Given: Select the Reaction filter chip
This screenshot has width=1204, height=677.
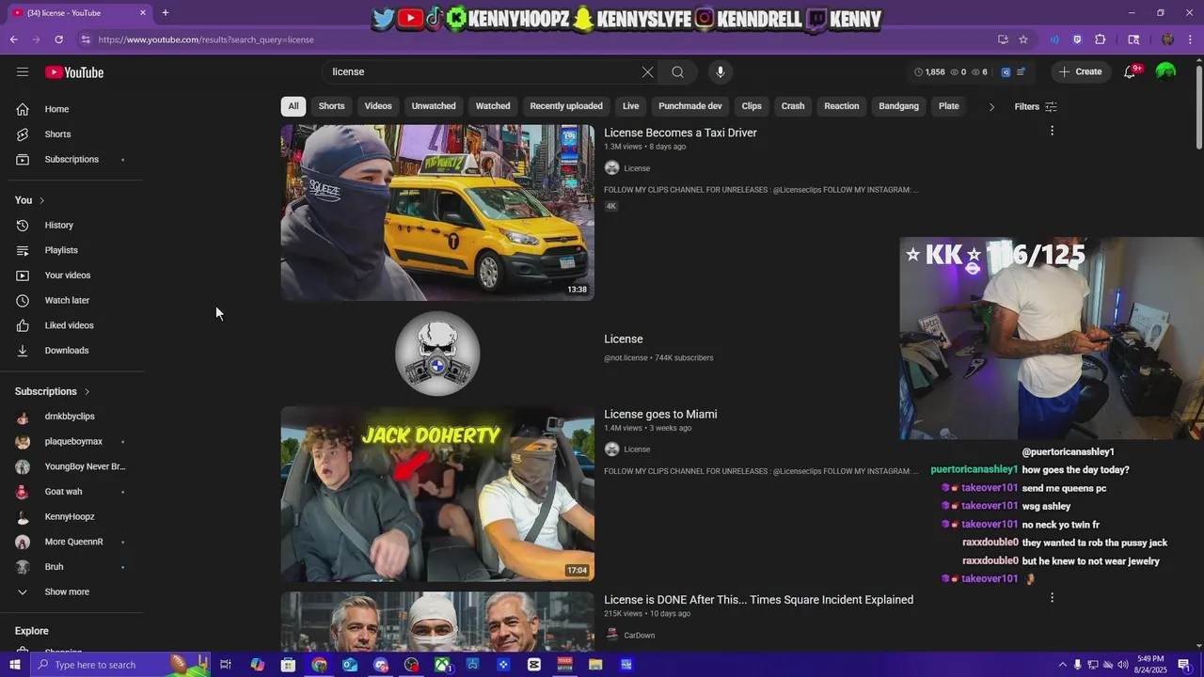Looking at the screenshot, I should tap(842, 106).
